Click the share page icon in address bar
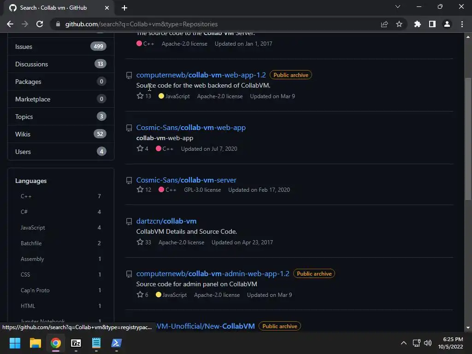The image size is (472, 354). point(384,24)
